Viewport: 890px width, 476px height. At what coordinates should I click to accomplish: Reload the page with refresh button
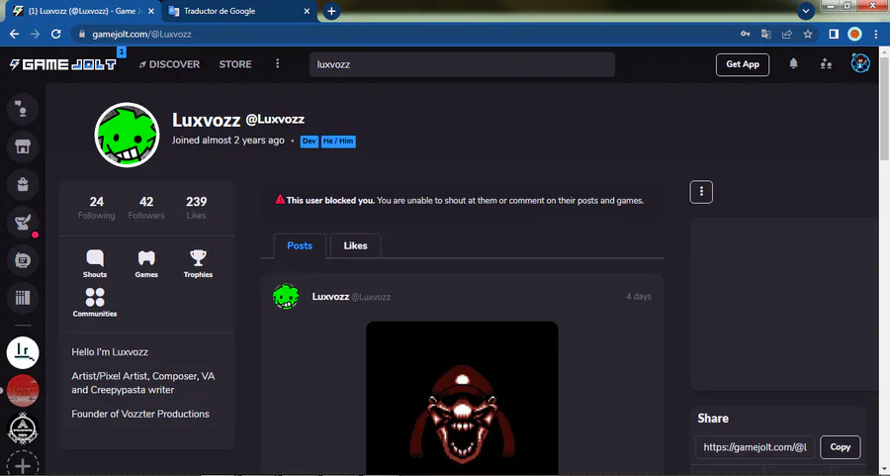[55, 34]
